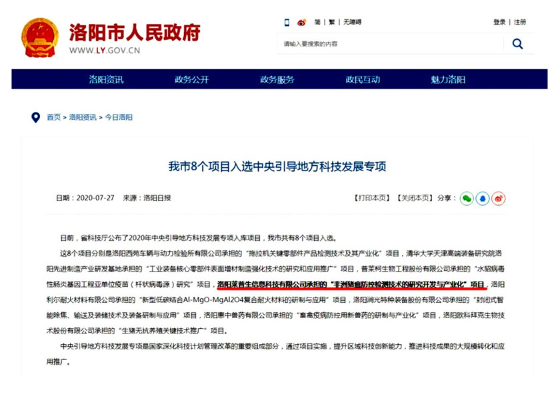Click source text 来源：洛阳日报

(x=147, y=198)
